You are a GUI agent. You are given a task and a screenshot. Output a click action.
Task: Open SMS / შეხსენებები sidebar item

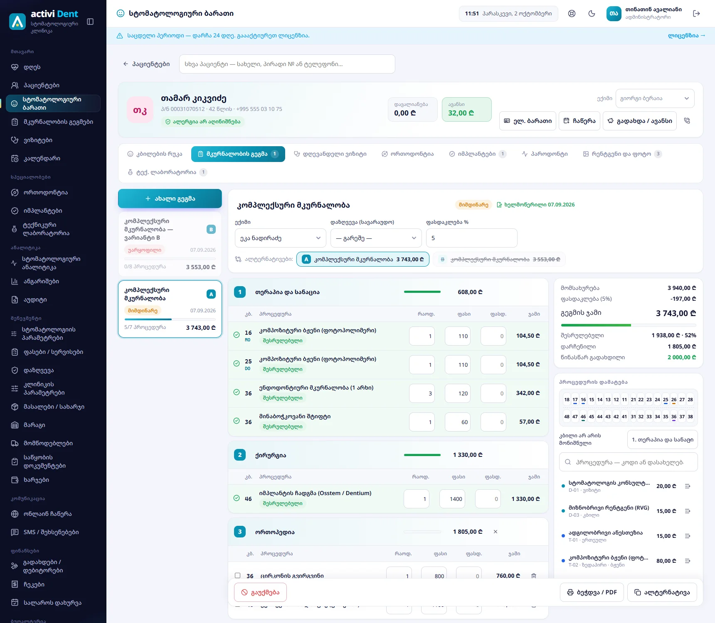click(x=53, y=532)
